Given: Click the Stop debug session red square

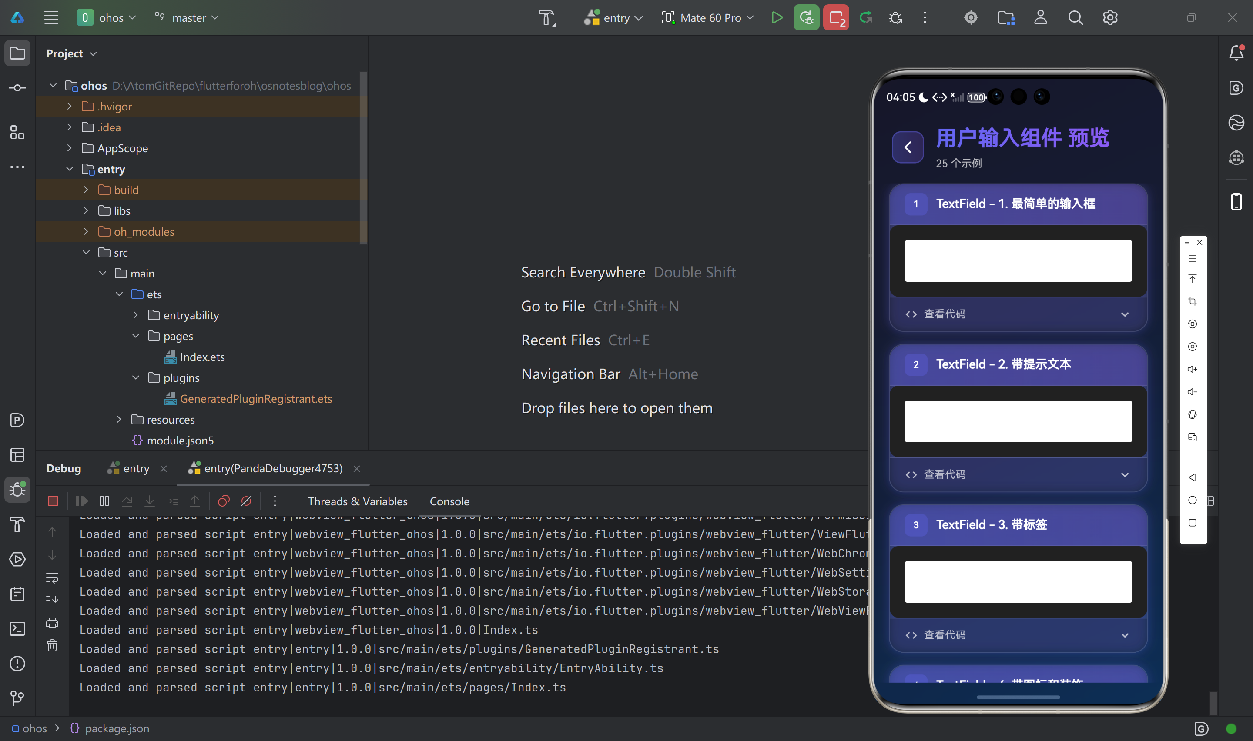Looking at the screenshot, I should click(53, 501).
